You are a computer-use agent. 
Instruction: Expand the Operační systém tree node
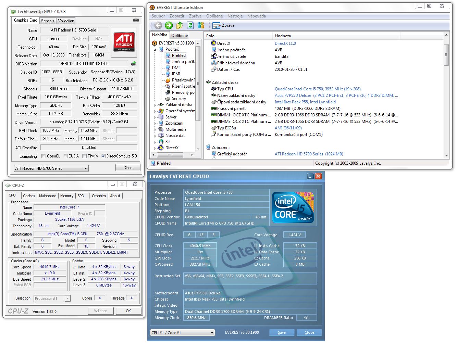click(155, 111)
